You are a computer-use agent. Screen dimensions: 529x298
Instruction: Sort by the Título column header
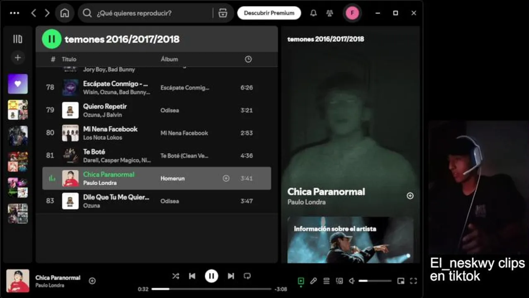pyautogui.click(x=69, y=59)
